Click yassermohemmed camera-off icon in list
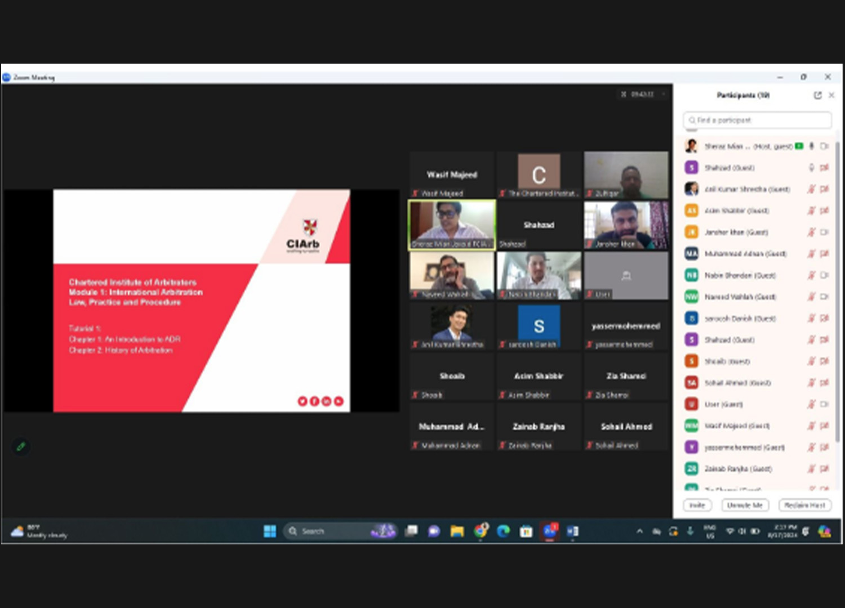This screenshot has width=845, height=608. point(824,448)
